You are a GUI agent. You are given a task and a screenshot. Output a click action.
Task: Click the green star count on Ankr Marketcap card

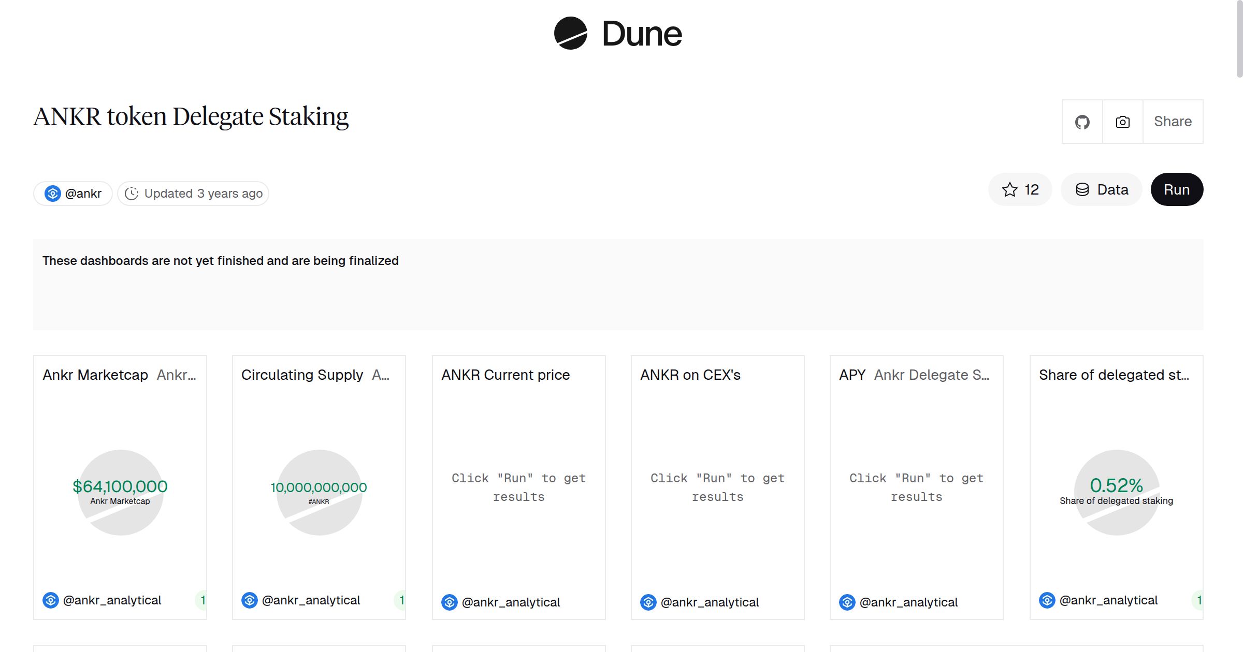coord(204,601)
